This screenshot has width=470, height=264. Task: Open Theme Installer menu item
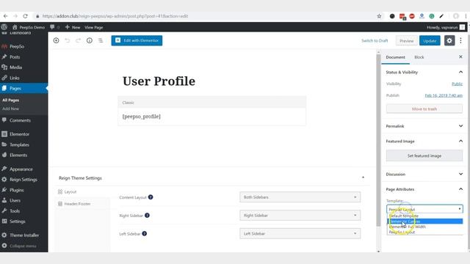coord(24,235)
